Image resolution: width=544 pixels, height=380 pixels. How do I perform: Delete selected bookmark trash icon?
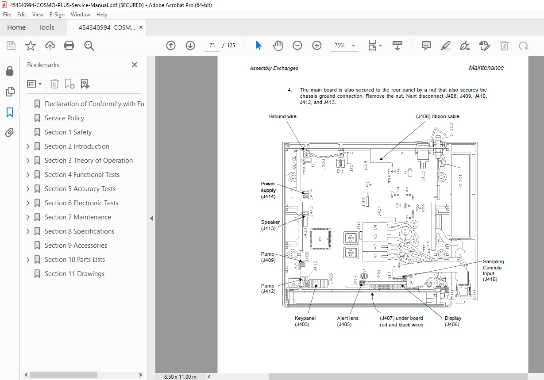(x=54, y=84)
